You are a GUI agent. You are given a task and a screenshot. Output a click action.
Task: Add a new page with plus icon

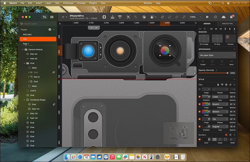pos(50,30)
